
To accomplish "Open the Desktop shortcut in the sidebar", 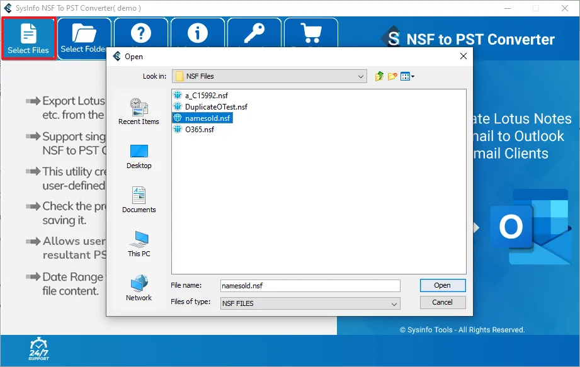I will (139, 156).
